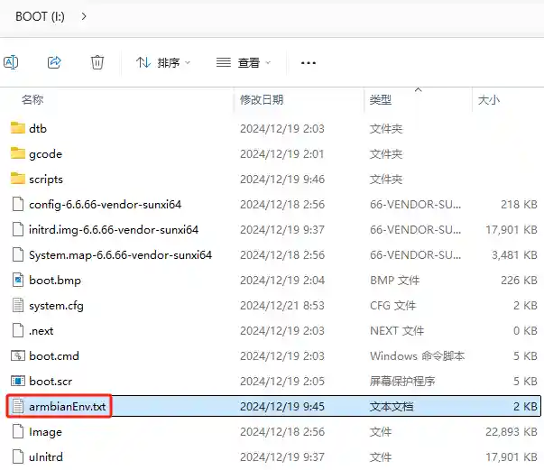Click the uInitrd file name
Viewport: 544px width, 470px height.
pos(46,457)
